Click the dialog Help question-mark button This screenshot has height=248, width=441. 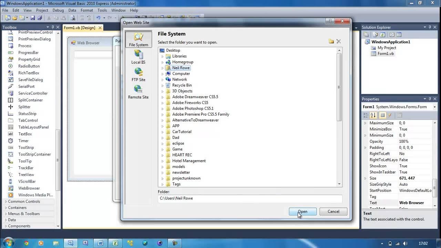[330, 21]
